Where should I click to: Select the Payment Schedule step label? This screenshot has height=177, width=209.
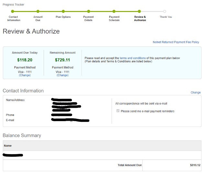[x=114, y=18]
